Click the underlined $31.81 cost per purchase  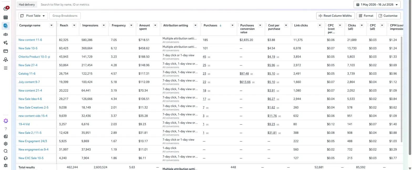tap(272, 132)
